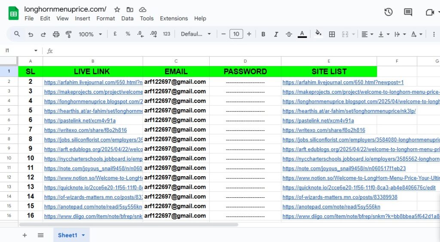The width and height of the screenshot is (440, 242).
Task: Open more number formats 123
Action: [166, 34]
